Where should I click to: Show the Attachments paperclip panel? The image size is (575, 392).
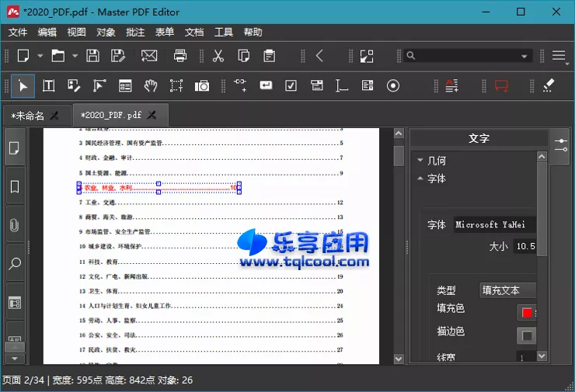[14, 225]
